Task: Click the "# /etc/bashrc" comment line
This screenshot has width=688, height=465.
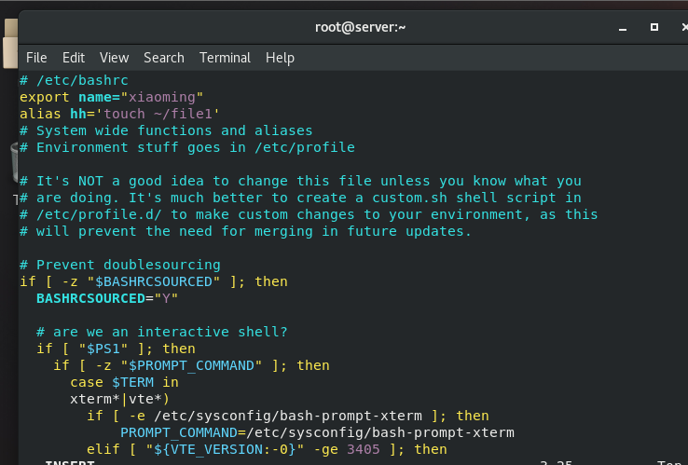Action: [x=74, y=80]
